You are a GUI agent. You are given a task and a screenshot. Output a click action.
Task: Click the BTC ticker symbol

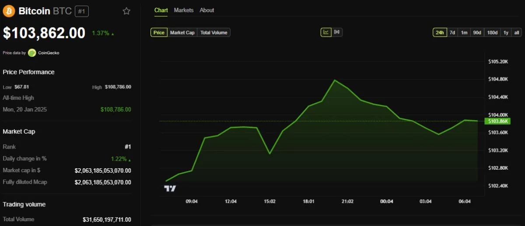pyautogui.click(x=62, y=11)
